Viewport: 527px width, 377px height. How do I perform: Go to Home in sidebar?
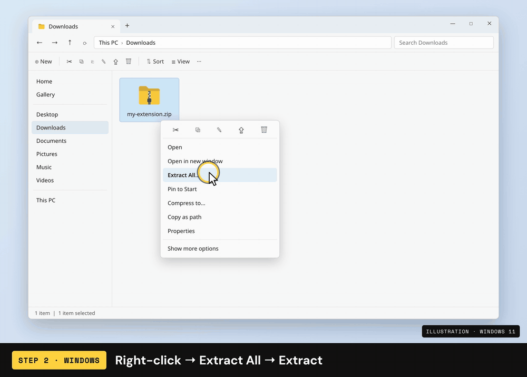click(70, 81)
